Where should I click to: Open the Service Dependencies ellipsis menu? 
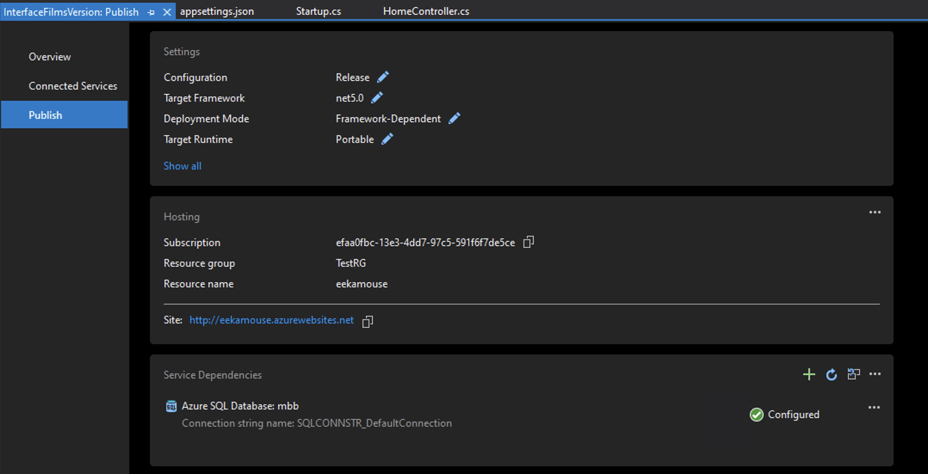(x=875, y=374)
